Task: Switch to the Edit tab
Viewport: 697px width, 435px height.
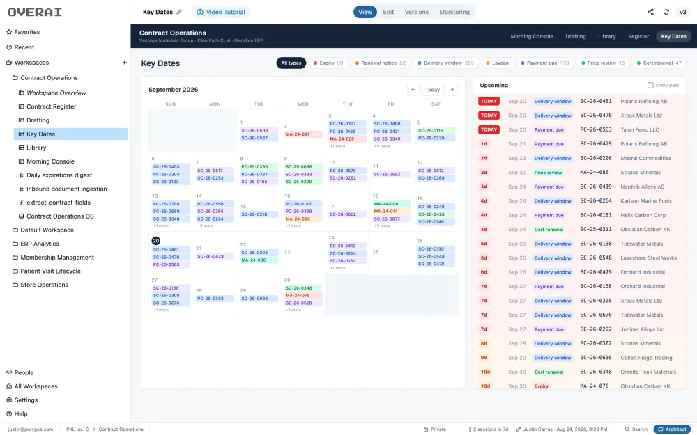Action: pyautogui.click(x=388, y=12)
